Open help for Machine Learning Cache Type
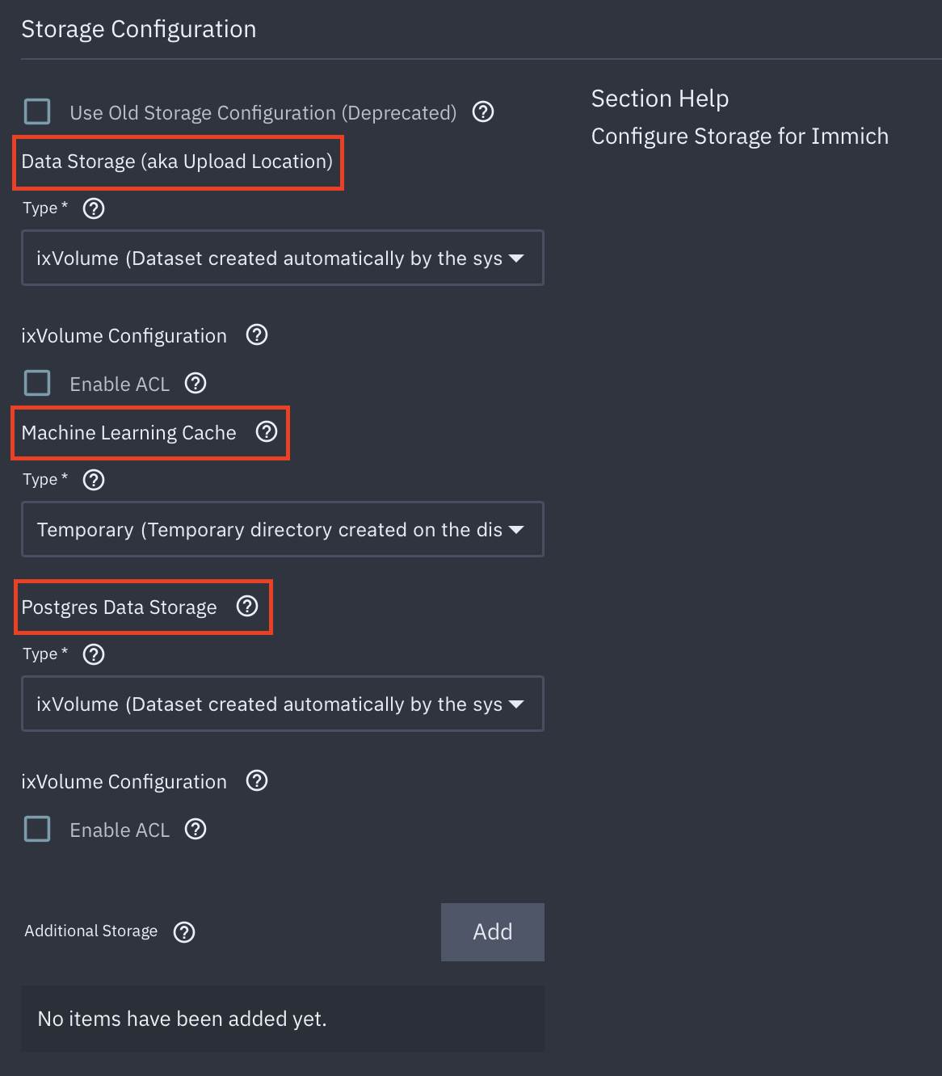Image resolution: width=942 pixels, height=1076 pixels. coord(93,480)
